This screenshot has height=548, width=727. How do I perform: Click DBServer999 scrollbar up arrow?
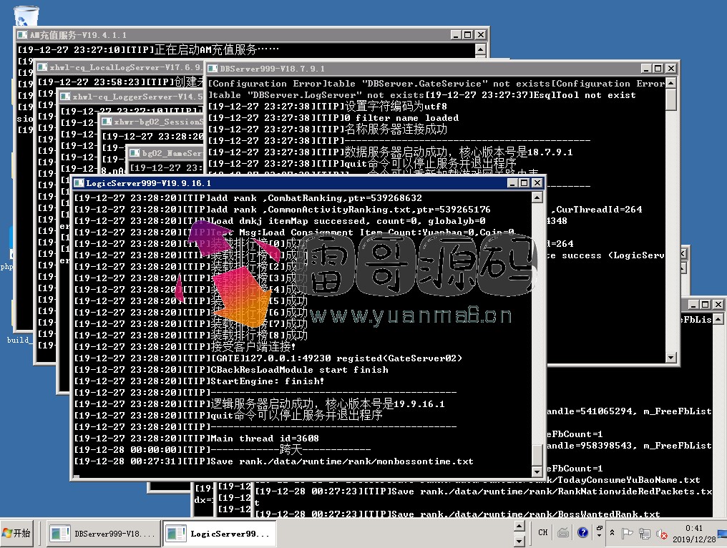pyautogui.click(x=671, y=84)
